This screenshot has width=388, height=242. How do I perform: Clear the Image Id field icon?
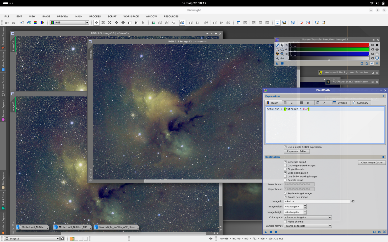[353, 201]
